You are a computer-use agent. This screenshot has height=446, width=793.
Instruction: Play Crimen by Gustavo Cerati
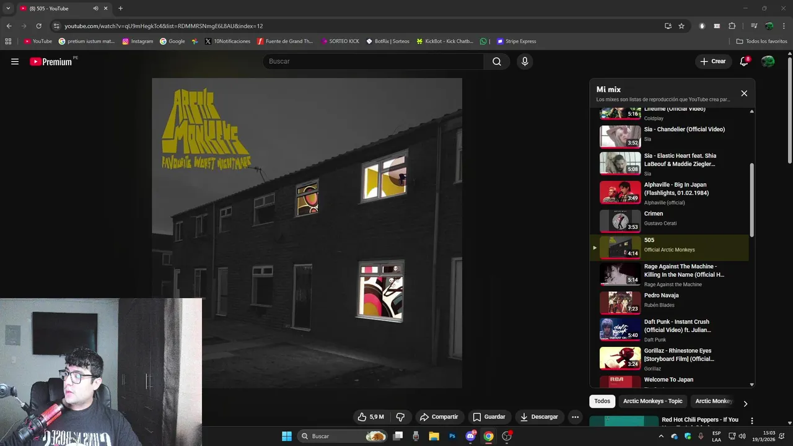click(x=669, y=221)
